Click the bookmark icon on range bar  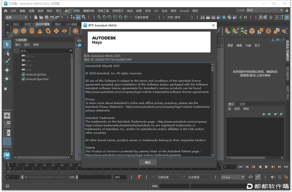(139, 177)
